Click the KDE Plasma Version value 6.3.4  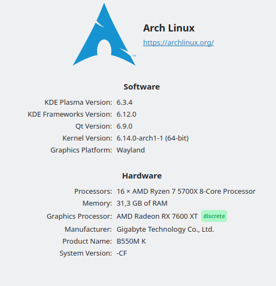pyautogui.click(x=125, y=103)
